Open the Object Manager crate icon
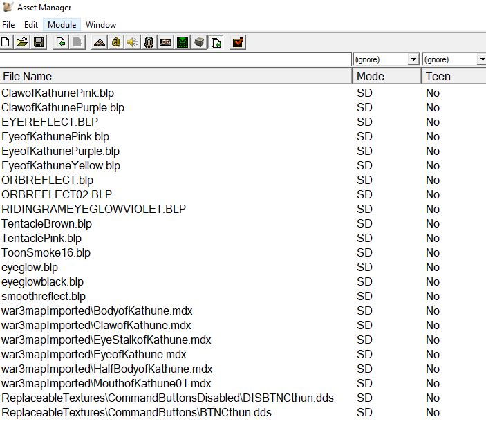The width and height of the screenshot is (486, 426). [199, 42]
